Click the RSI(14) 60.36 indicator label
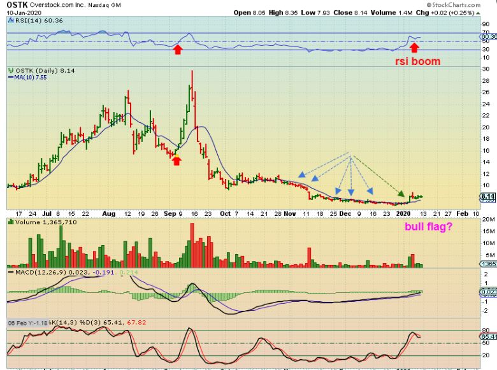Image resolution: width=497 pixels, height=370 pixels. point(39,20)
